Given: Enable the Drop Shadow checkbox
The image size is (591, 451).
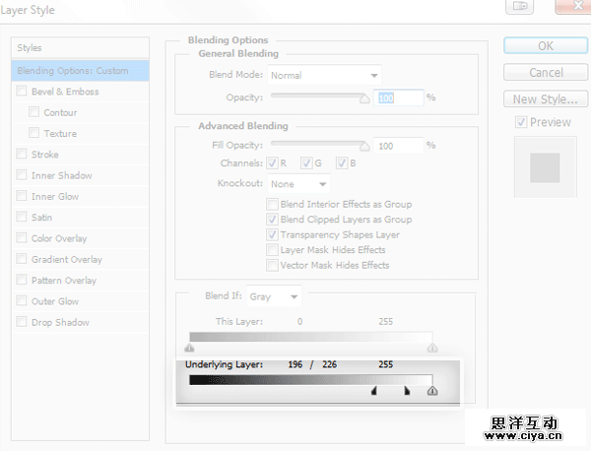Looking at the screenshot, I should (22, 322).
